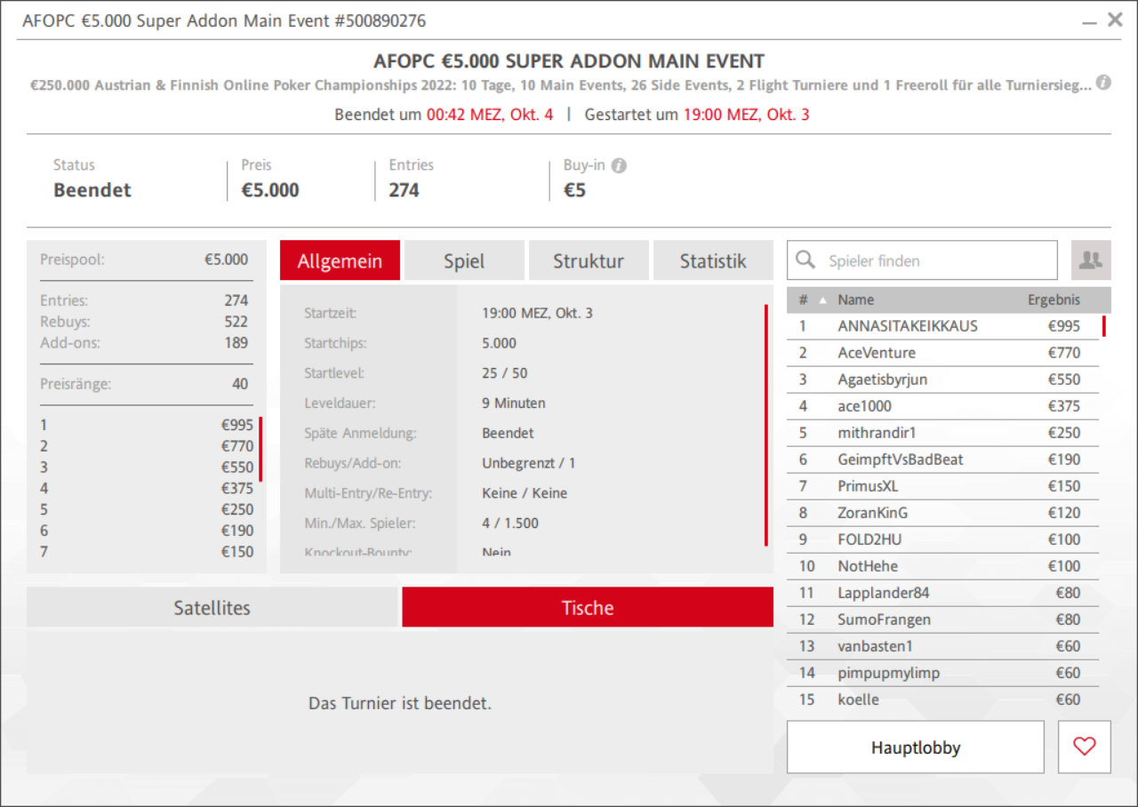Click the prize ranks list scrollbar
The height and width of the screenshot is (807, 1138).
click(x=260, y=449)
